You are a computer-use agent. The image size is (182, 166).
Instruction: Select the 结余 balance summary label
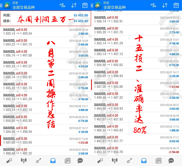[x=7, y=21]
